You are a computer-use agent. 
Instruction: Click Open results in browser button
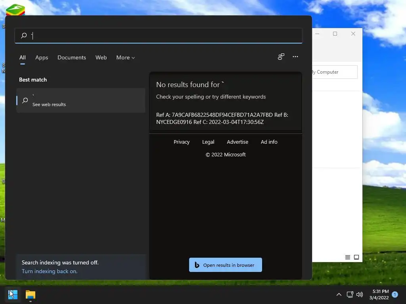(226, 265)
